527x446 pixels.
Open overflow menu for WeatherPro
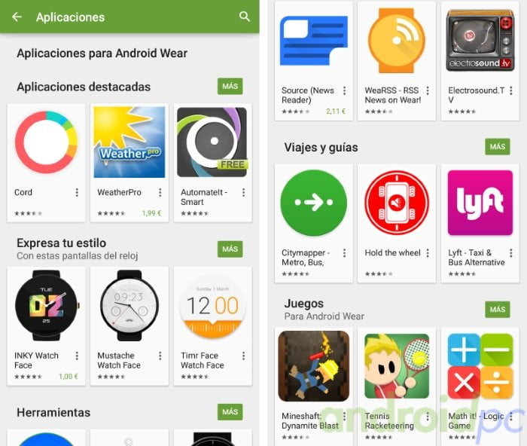[x=160, y=192]
